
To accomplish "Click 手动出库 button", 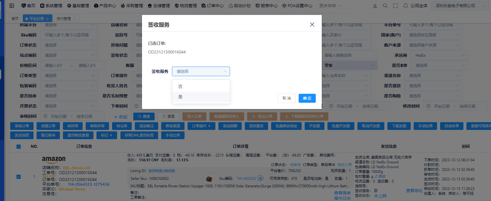I will (173, 135).
